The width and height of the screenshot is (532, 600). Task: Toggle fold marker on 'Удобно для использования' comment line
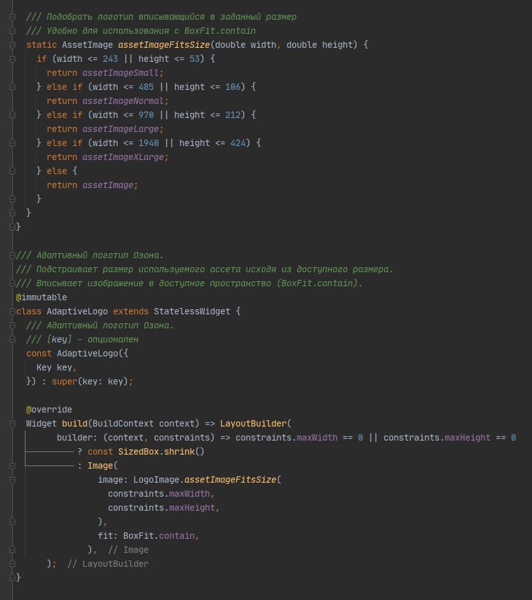tap(12, 31)
